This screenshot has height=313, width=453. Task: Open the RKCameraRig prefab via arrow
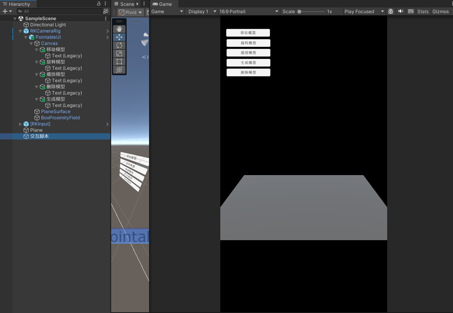point(108,31)
